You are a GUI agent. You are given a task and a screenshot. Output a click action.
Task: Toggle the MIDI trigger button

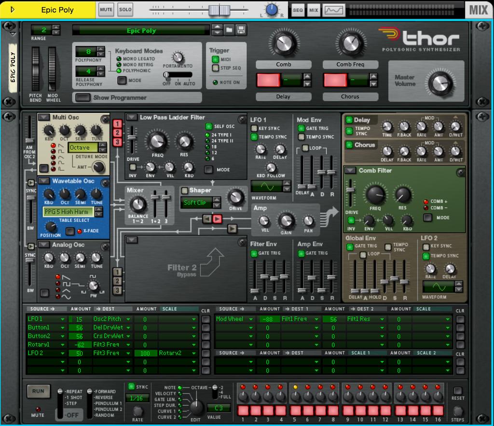(x=216, y=59)
